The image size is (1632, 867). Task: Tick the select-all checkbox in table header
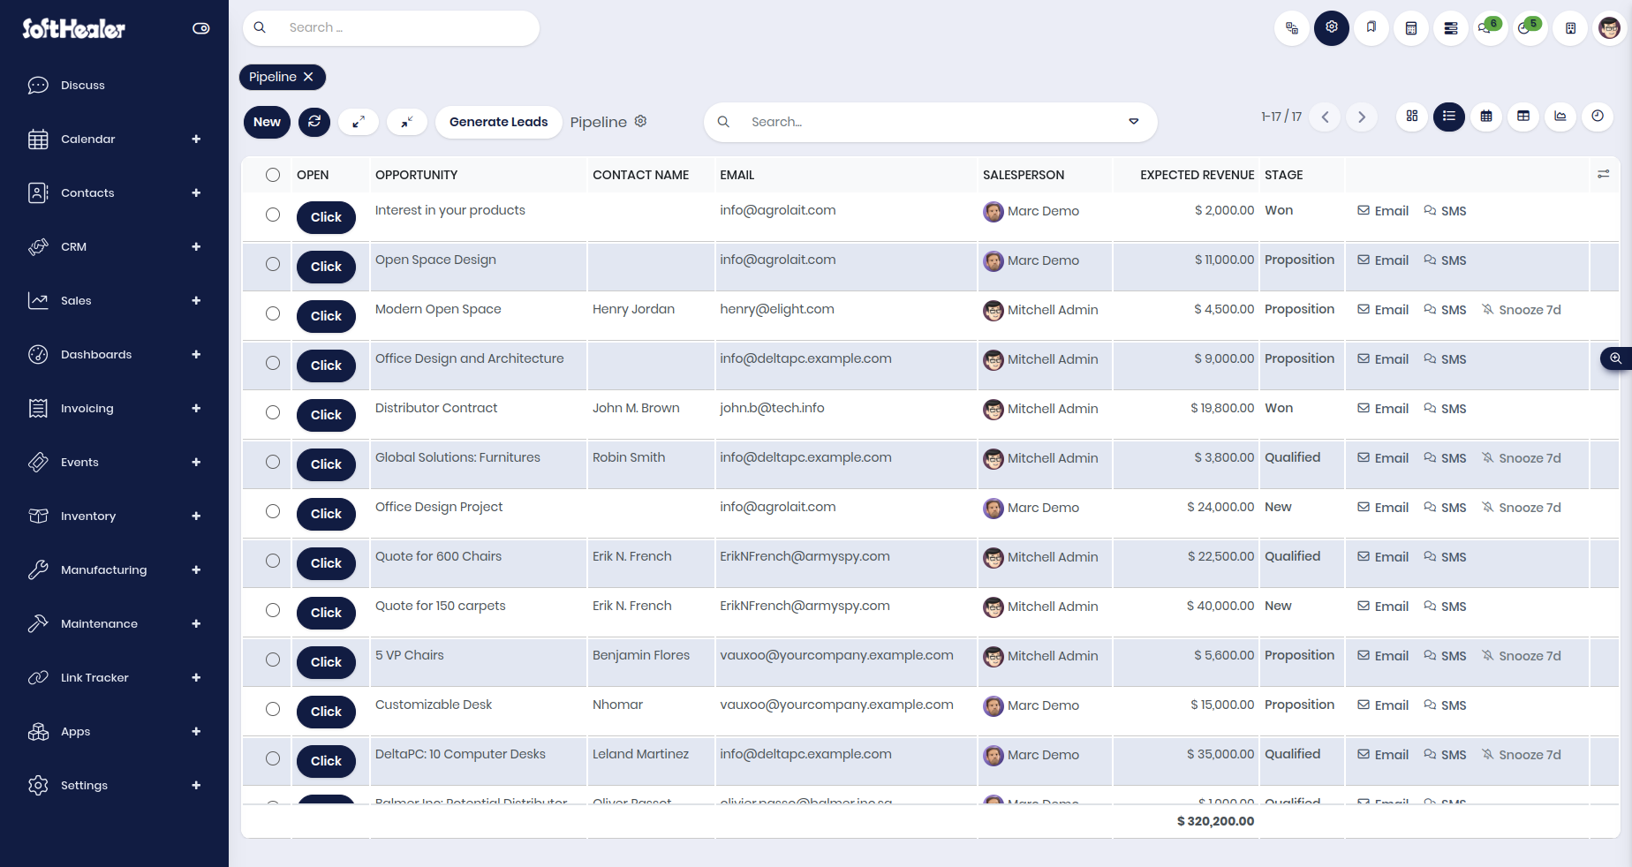coord(273,175)
